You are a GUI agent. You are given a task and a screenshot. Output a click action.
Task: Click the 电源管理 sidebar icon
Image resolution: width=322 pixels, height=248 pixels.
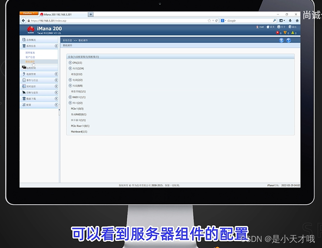point(24,74)
